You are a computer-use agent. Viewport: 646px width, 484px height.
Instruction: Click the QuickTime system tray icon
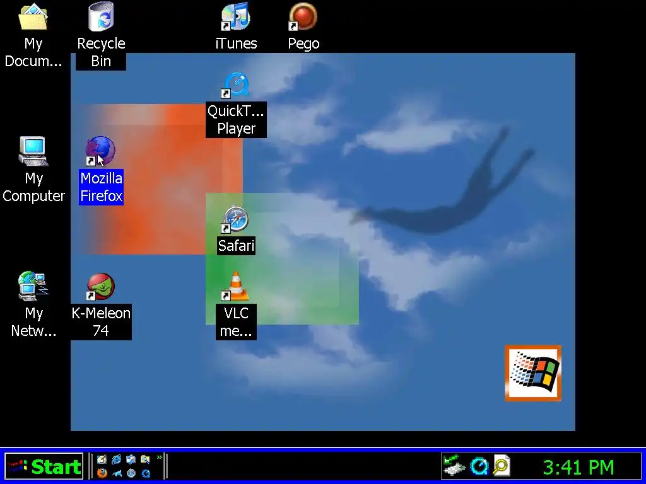(x=479, y=466)
